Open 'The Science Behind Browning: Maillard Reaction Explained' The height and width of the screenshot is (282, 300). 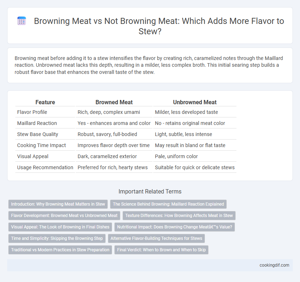pyautogui.click(x=168, y=204)
